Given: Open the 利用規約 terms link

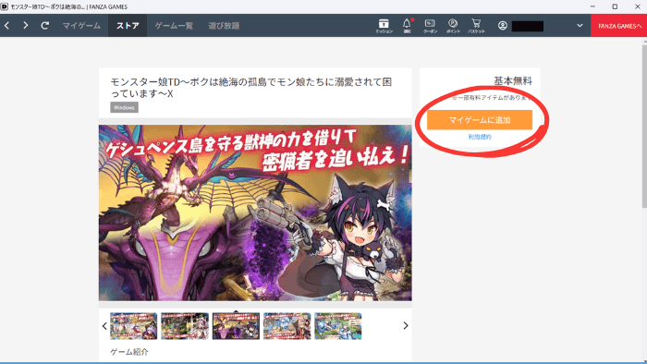Looking at the screenshot, I should [480, 137].
